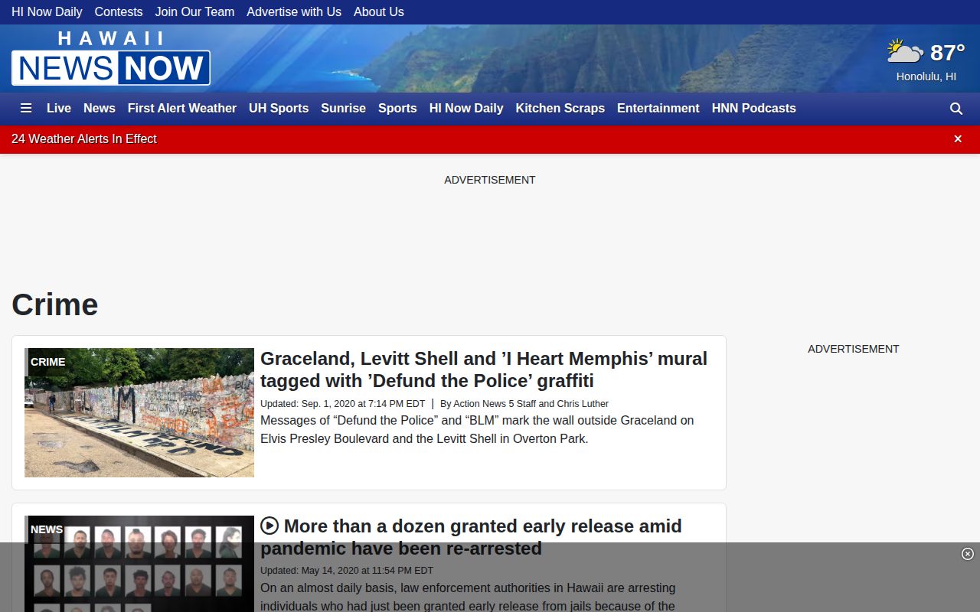Open HI Now Daily in main navigation
The height and width of the screenshot is (612, 980).
pyautogui.click(x=466, y=109)
